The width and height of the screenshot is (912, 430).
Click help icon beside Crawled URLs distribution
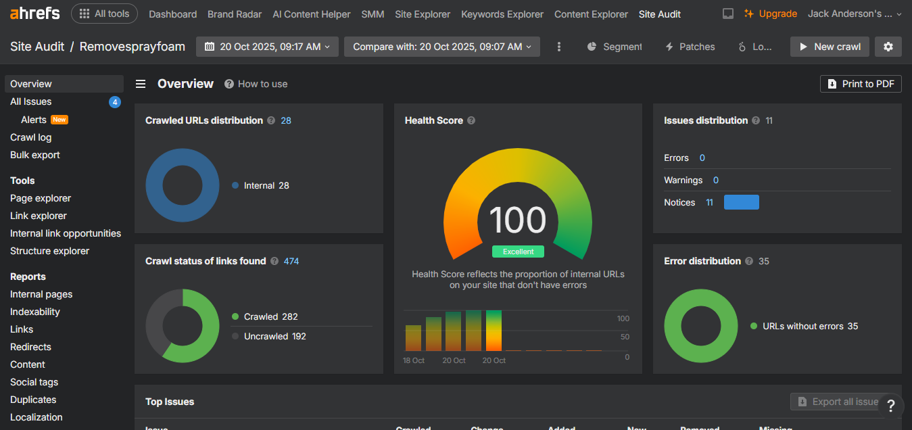[x=271, y=120]
